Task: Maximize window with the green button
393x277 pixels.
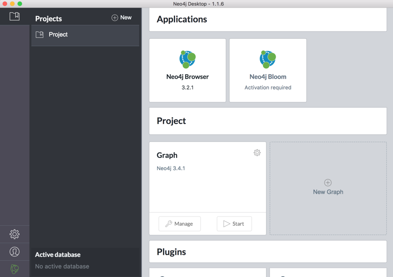Action: click(x=20, y=4)
